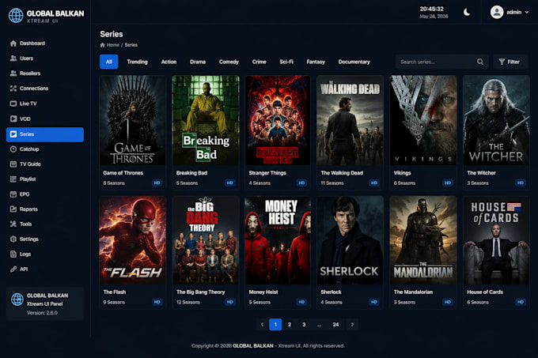Click the '12 Seasons' label
The image size is (538, 358).
click(x=188, y=303)
